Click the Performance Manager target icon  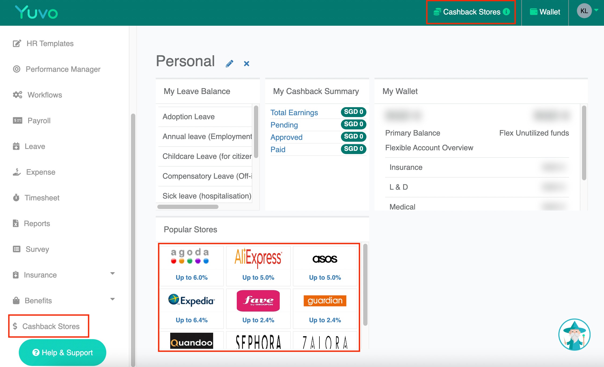17,69
